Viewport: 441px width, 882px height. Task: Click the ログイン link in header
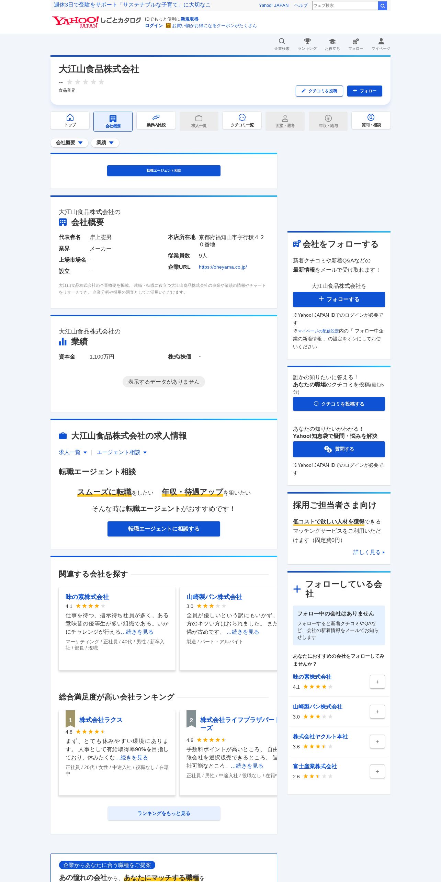pyautogui.click(x=154, y=26)
